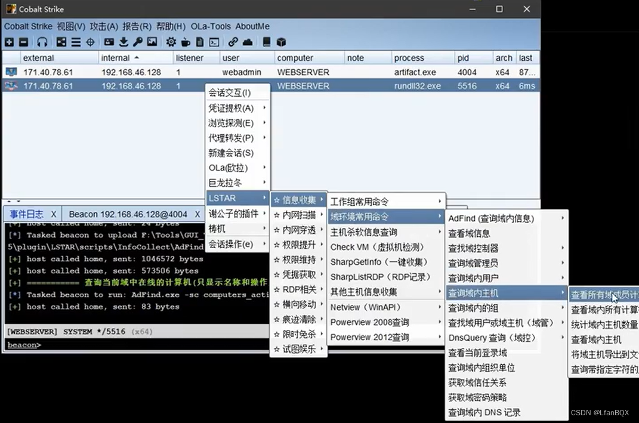
Task: Click the session icon of the rundll32.exe row
Action: (x=11, y=86)
